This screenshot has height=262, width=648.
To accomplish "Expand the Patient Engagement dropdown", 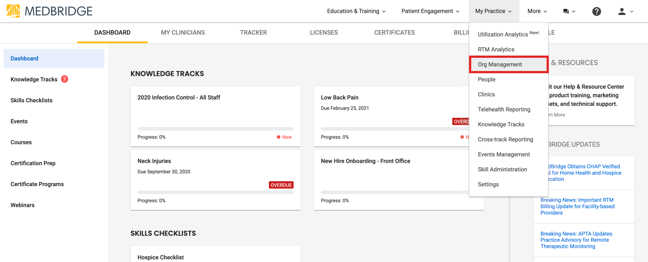I will (x=430, y=11).
